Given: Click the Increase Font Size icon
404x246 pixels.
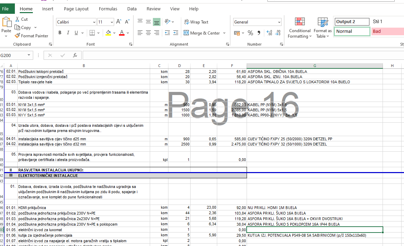Looking at the screenshot, I should [119, 22].
